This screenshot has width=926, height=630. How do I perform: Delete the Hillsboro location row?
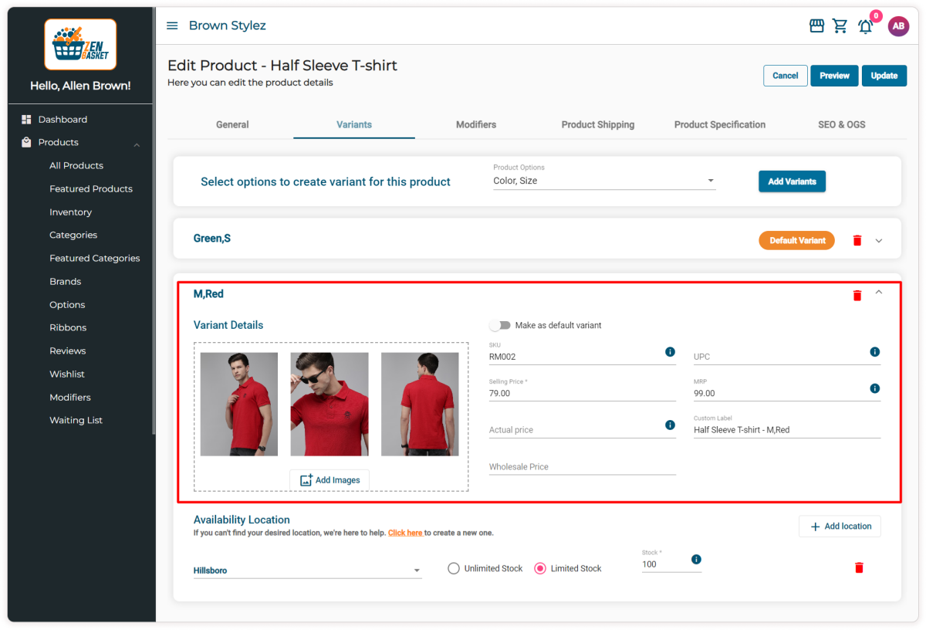(x=859, y=567)
